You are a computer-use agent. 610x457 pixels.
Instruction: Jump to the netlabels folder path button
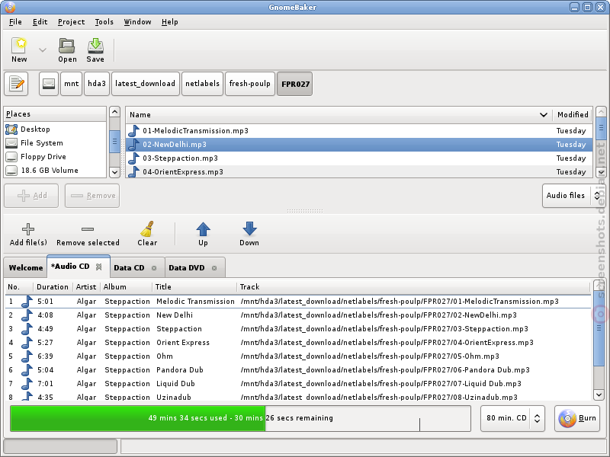point(202,84)
